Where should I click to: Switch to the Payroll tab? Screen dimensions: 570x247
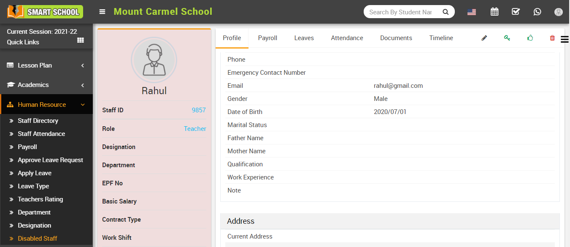click(267, 38)
